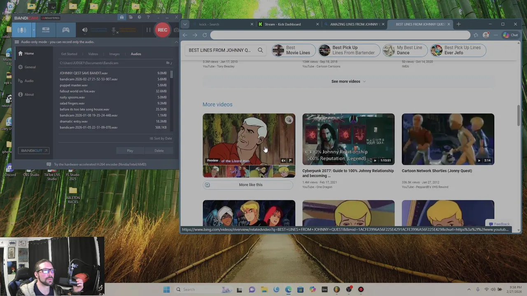Click the browser refresh icon
Viewport: 527px width, 296px height.
tap(205, 35)
